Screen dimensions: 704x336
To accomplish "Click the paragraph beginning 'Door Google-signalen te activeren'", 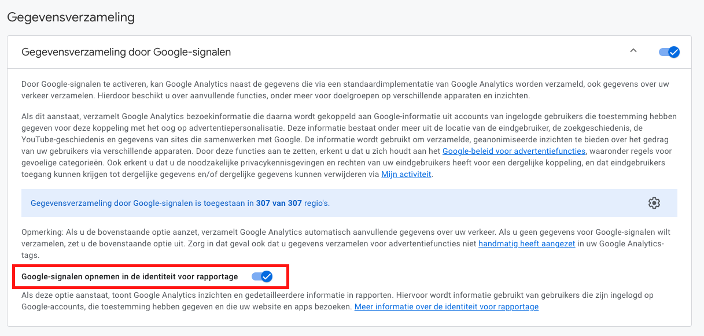I will (345, 90).
